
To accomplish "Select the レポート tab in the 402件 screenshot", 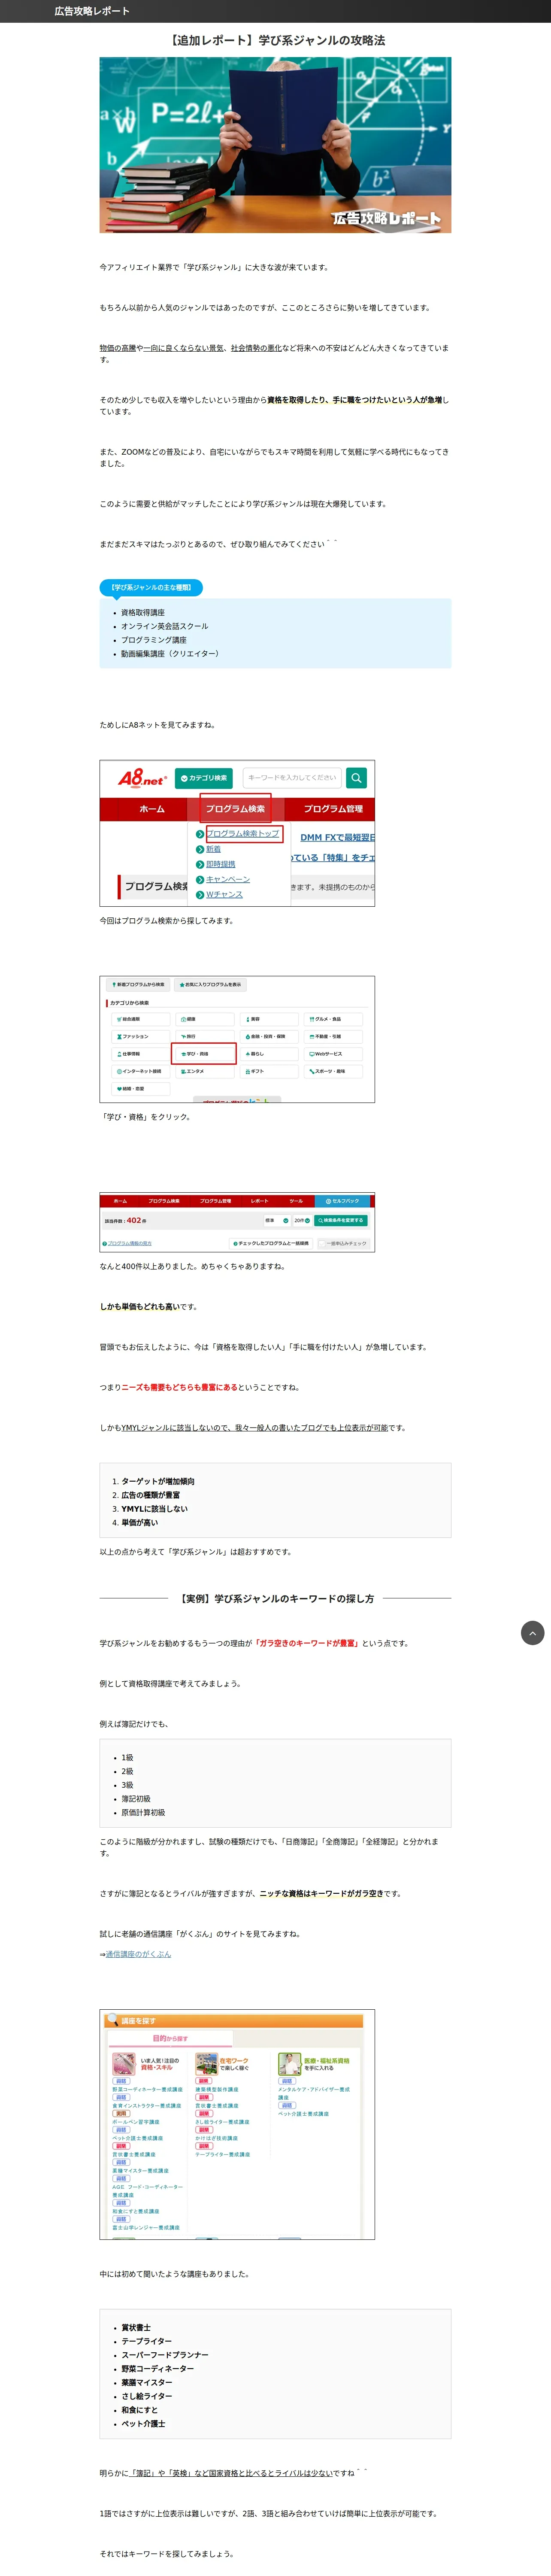I will [x=259, y=1201].
